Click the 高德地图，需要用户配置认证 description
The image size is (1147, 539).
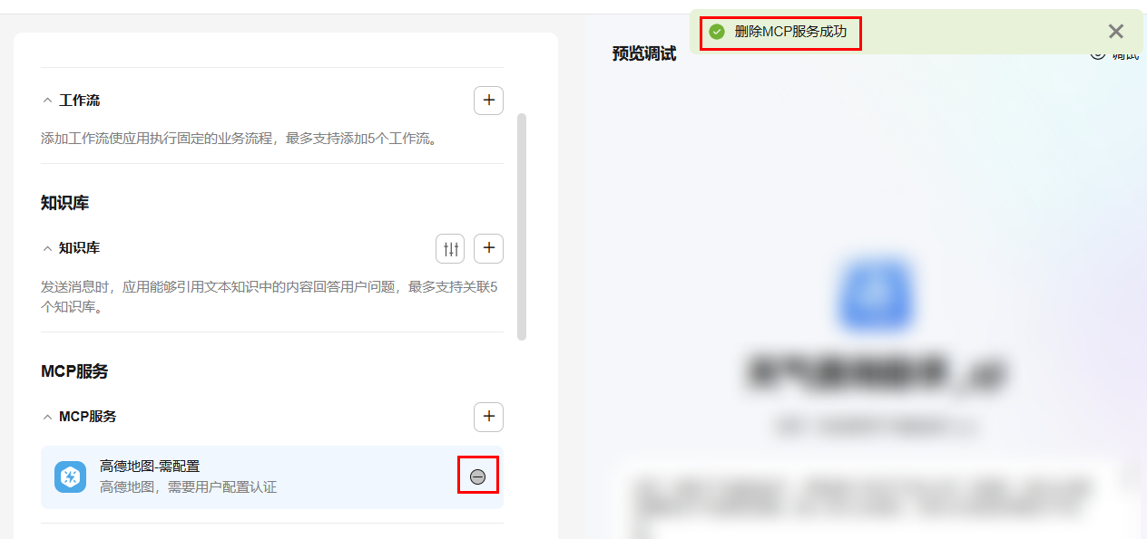[x=188, y=487]
